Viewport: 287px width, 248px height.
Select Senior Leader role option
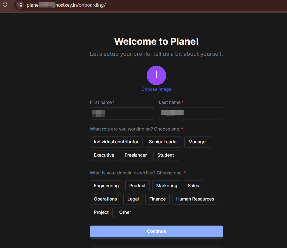[x=163, y=142]
